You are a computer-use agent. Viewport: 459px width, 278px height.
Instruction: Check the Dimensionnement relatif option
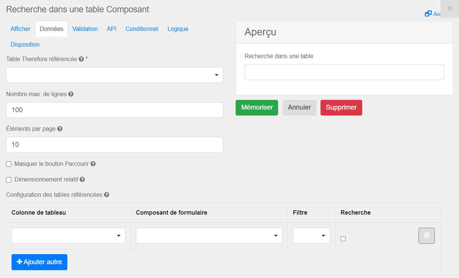tap(9, 180)
